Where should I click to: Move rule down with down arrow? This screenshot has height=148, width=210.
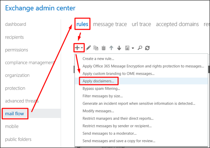pos(119,48)
